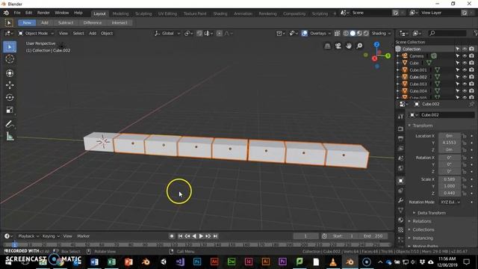
Task: Select Cube.004 in the outliner
Action: 418,91
